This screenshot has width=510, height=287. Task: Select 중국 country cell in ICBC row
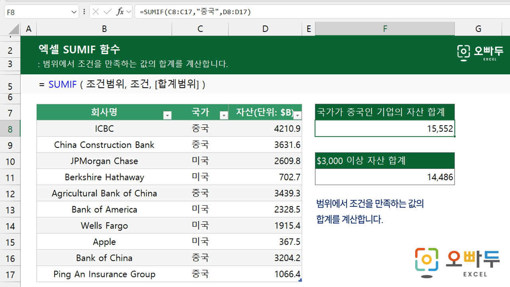click(x=200, y=128)
